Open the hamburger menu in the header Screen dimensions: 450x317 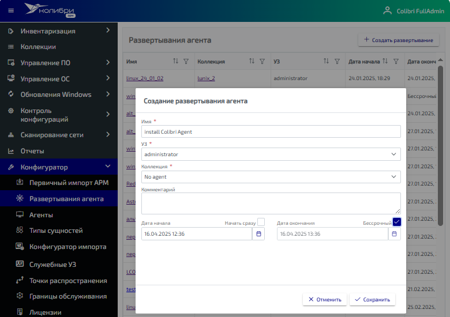pos(11,10)
